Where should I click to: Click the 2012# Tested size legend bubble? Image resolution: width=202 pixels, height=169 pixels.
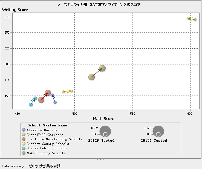[105, 131]
